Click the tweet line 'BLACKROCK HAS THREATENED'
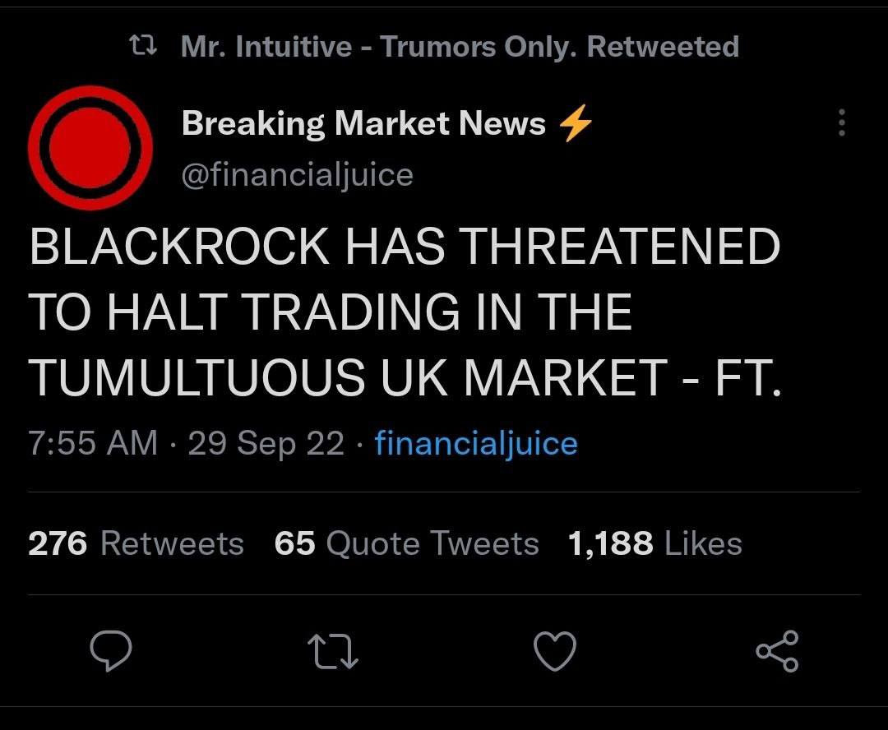 405,247
